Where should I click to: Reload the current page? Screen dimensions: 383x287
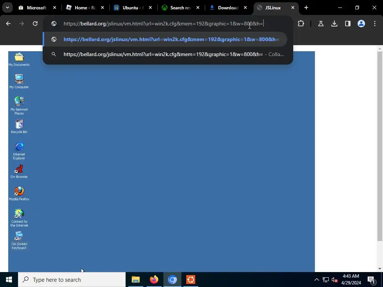point(35,24)
